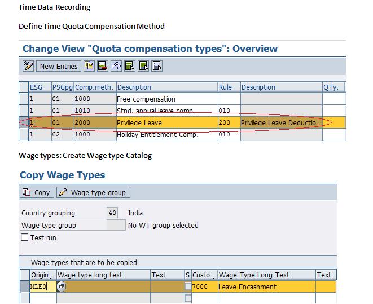
Task: Click the Wage type group button
Action: pyautogui.click(x=93, y=192)
